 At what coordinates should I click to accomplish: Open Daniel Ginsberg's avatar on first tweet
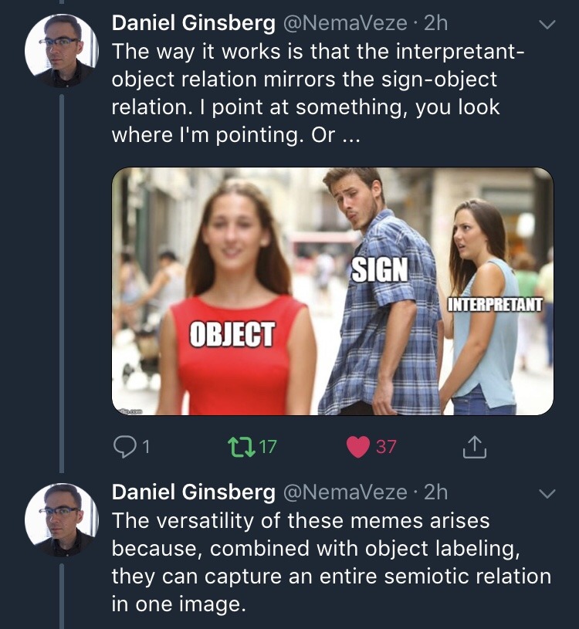(x=62, y=50)
